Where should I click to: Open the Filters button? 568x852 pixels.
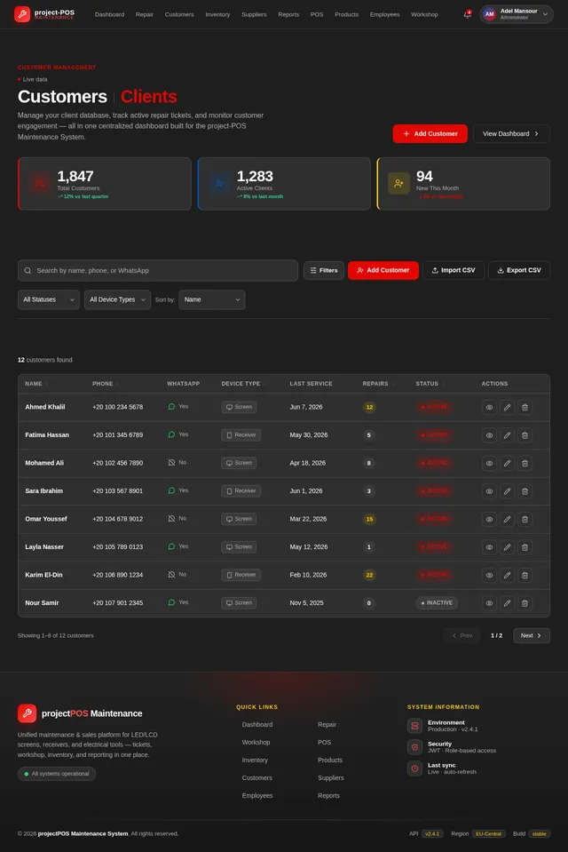pos(324,271)
